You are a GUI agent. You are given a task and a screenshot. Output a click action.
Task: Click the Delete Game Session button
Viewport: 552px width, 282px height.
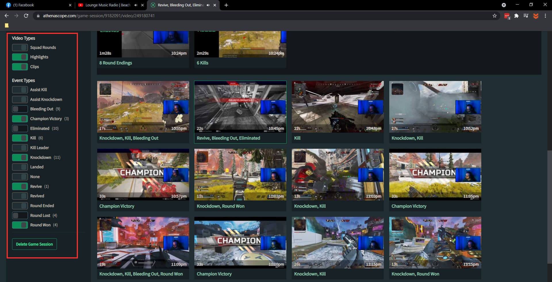click(34, 244)
